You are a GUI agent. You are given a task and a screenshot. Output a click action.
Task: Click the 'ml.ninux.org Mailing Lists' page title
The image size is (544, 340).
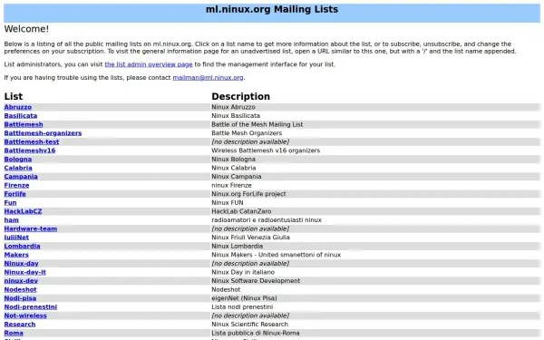[272, 9]
